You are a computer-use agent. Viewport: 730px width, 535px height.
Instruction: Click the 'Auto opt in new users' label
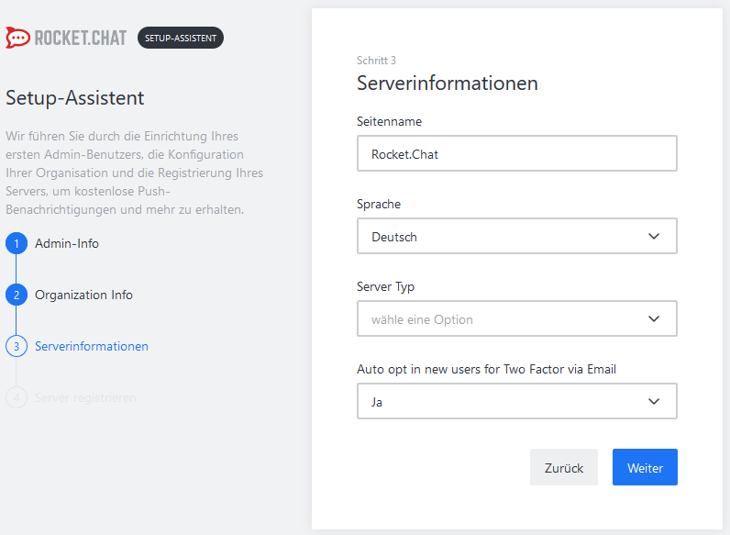tap(486, 369)
